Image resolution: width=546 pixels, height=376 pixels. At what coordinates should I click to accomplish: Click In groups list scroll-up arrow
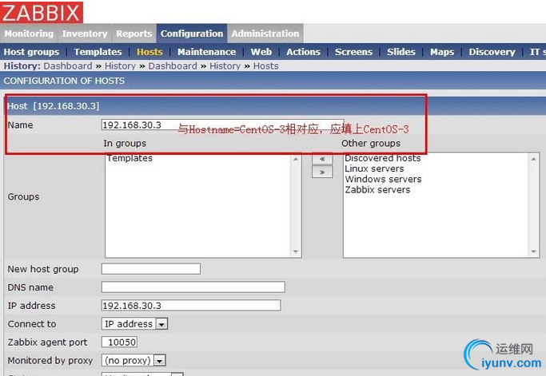(296, 160)
